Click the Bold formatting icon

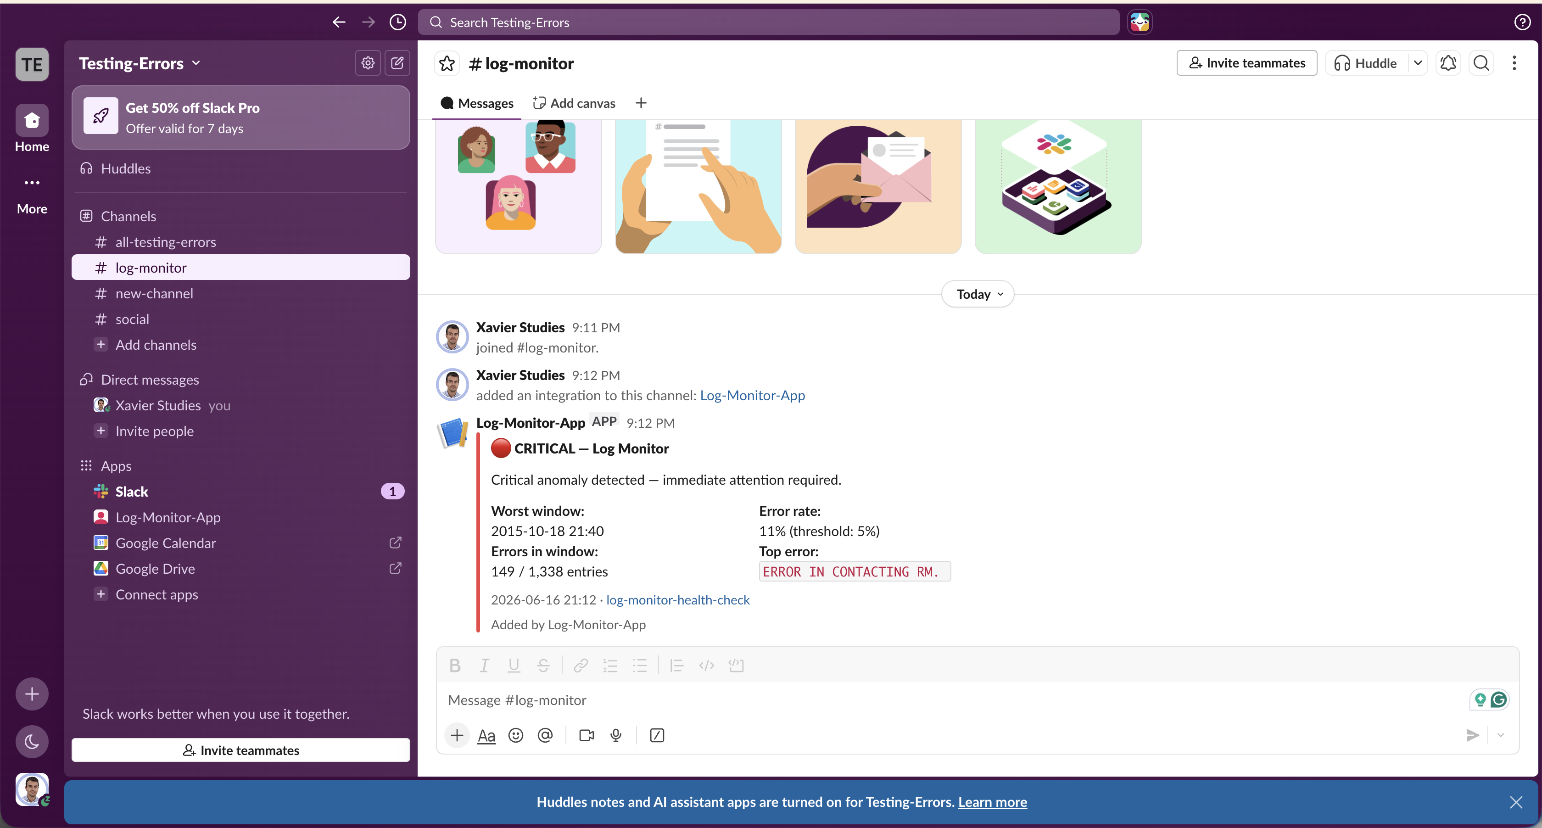coord(454,665)
